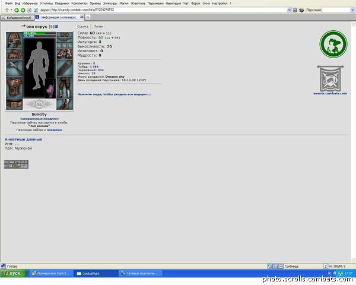Click the chest armor equipment slot
Screen dimensions: 356x285
click(14, 87)
